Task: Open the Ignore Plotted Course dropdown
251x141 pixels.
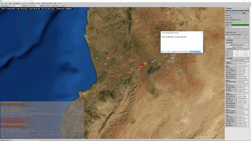Action: tap(243, 74)
